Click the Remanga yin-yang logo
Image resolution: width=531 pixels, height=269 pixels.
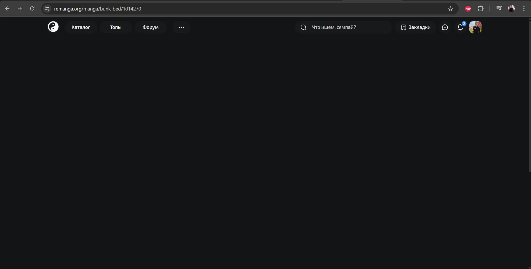pyautogui.click(x=53, y=27)
